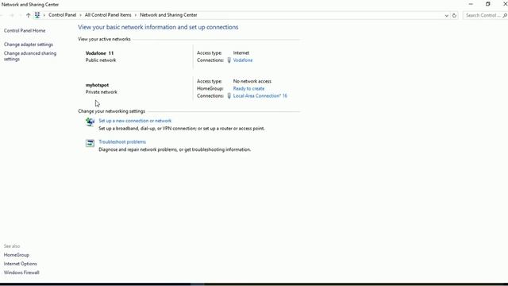Minimize the Network and Sharing Center window
The height and width of the screenshot is (286, 508).
click(471, 4)
